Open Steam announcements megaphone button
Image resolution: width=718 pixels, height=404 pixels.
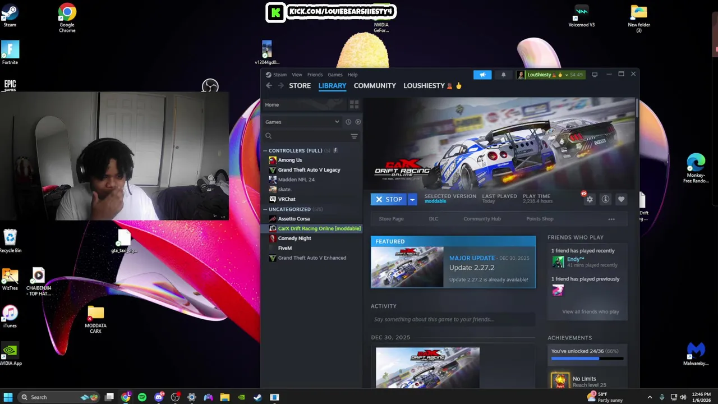482,75
